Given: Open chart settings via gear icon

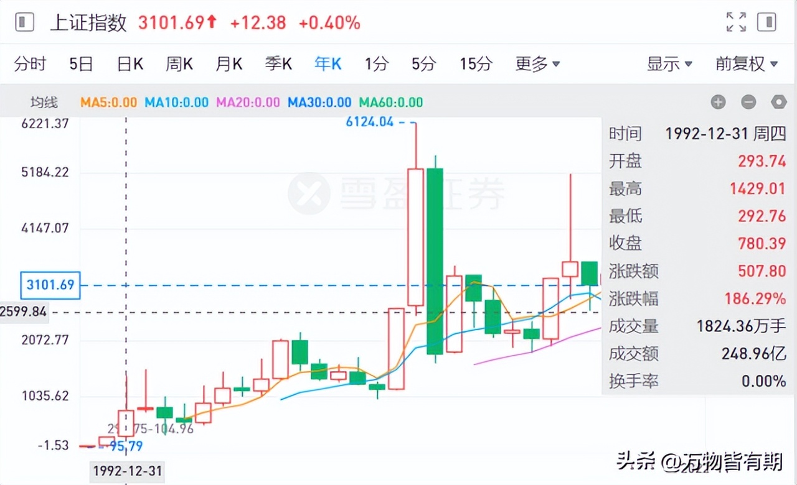Looking at the screenshot, I should click(x=778, y=101).
